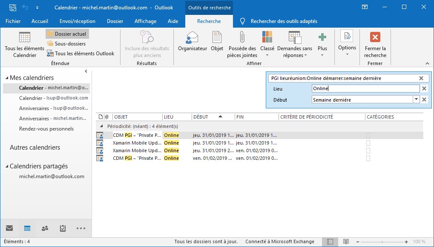The width and height of the screenshot is (434, 247).
Task: Switch to People view icon
Action: tap(45, 228)
